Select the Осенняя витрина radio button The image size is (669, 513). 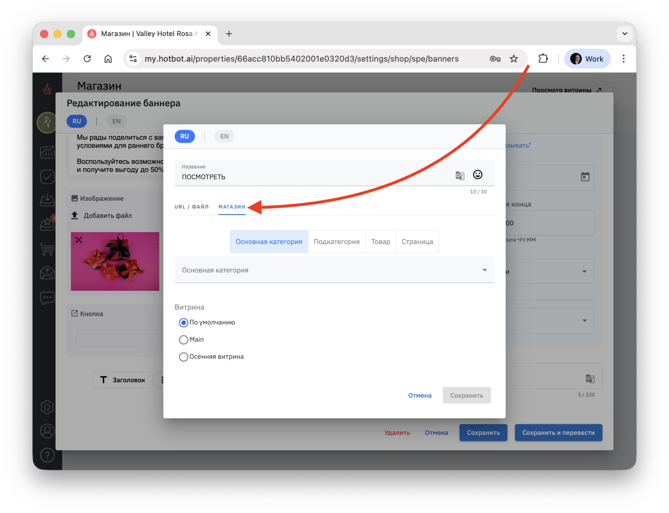[x=184, y=357]
